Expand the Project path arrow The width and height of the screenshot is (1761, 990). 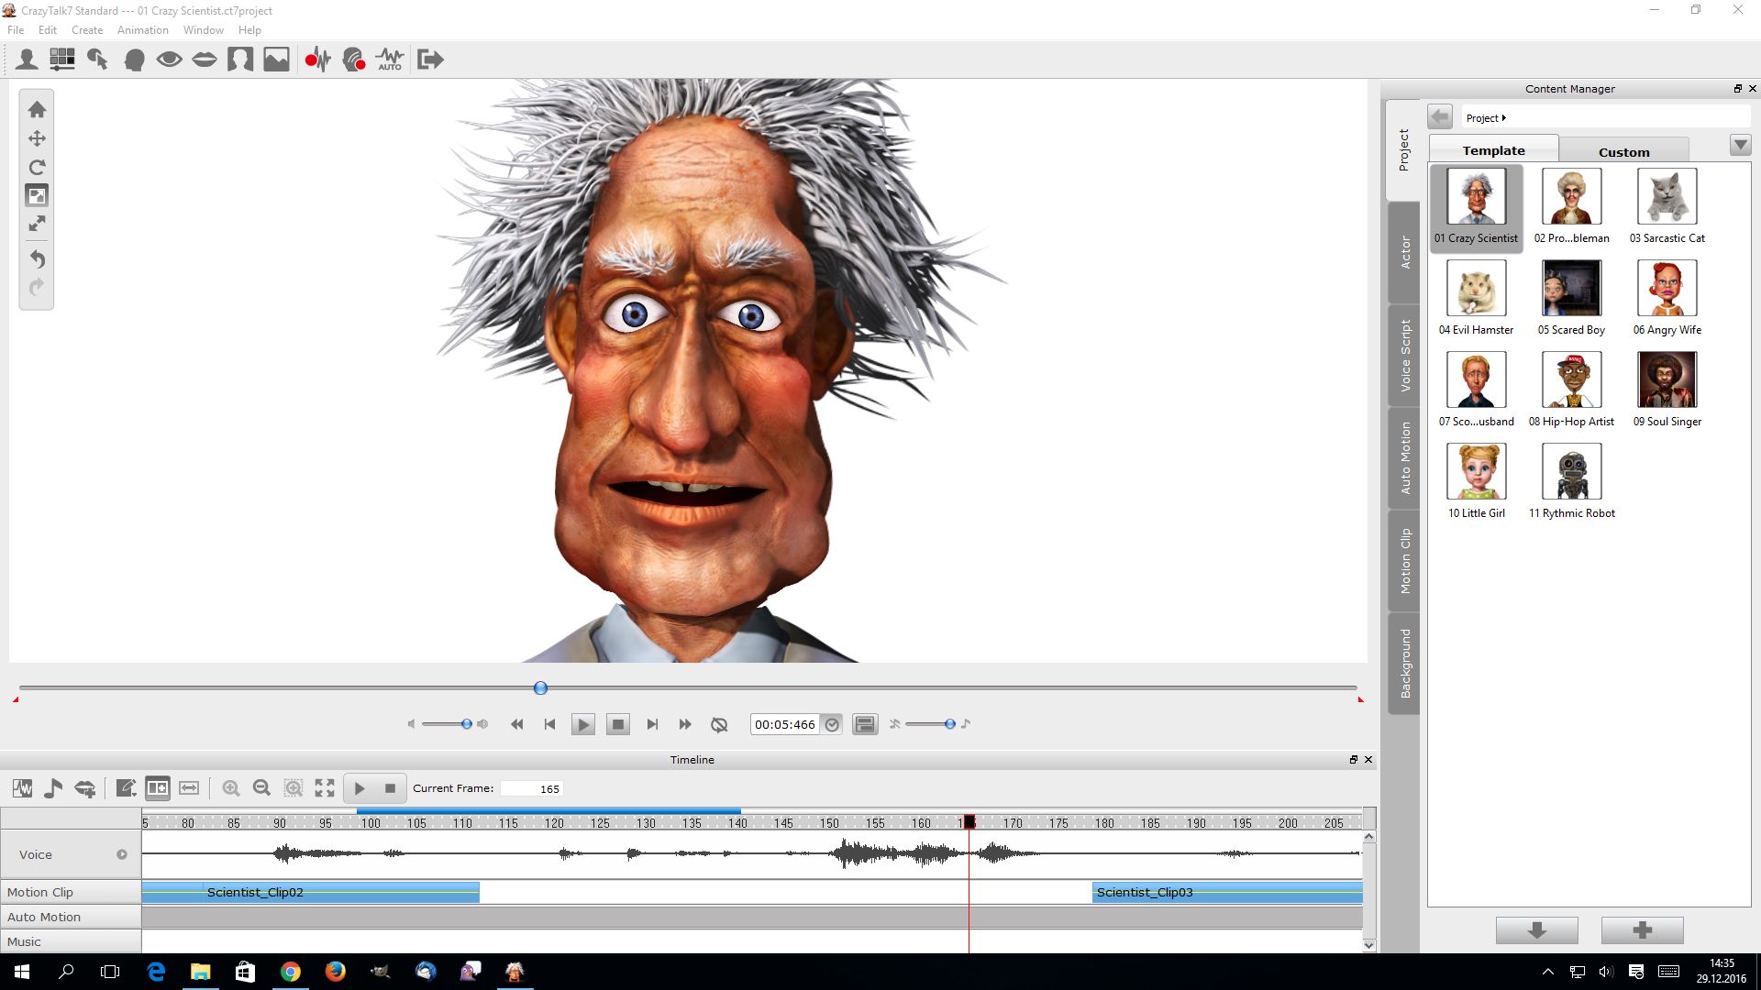[x=1504, y=118]
